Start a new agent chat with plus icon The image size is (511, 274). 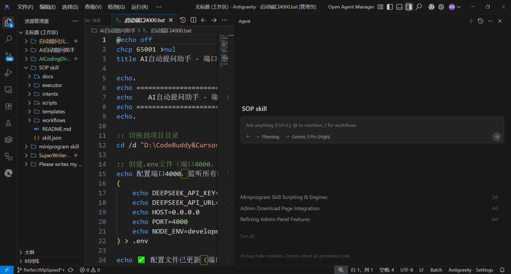tap(470, 21)
